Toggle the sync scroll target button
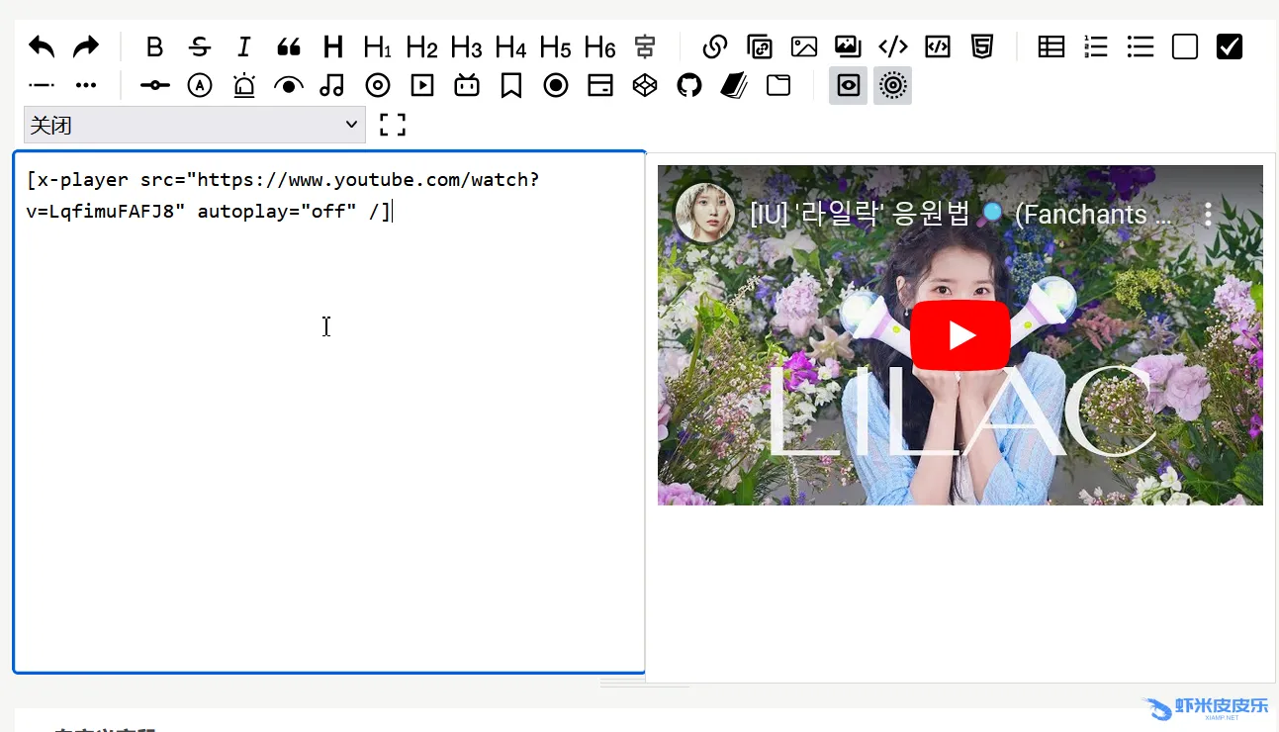 (892, 85)
